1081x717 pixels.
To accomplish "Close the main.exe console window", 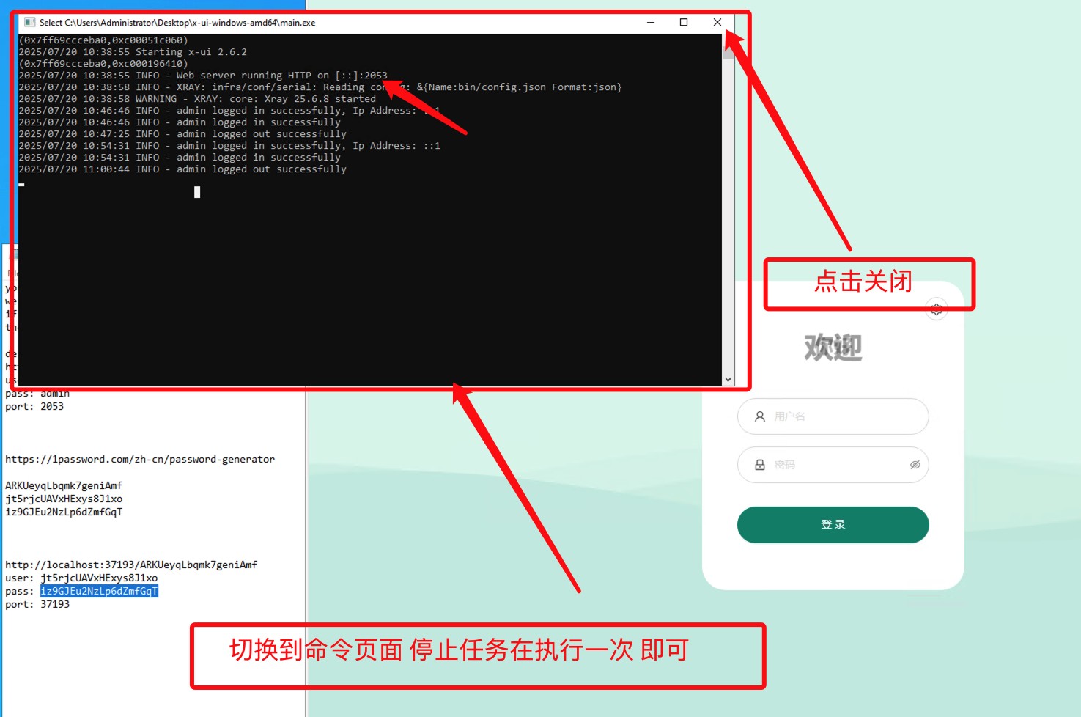I will [717, 23].
